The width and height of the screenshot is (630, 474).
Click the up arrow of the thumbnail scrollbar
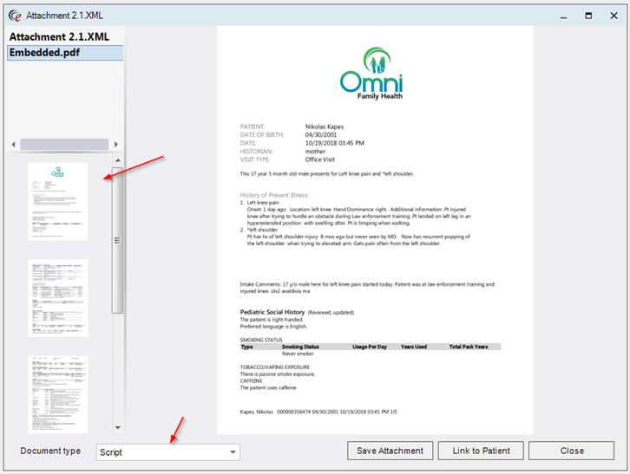pyautogui.click(x=117, y=162)
